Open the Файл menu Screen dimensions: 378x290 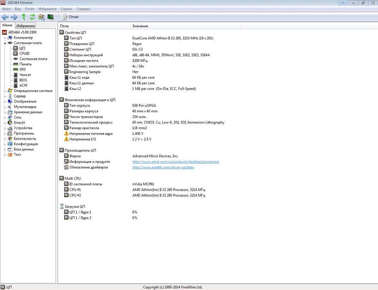pyautogui.click(x=6, y=9)
